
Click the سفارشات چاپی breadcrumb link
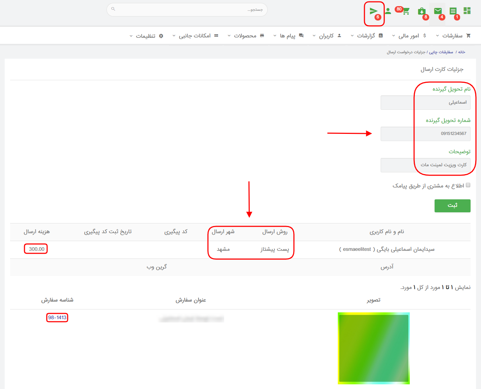[441, 52]
